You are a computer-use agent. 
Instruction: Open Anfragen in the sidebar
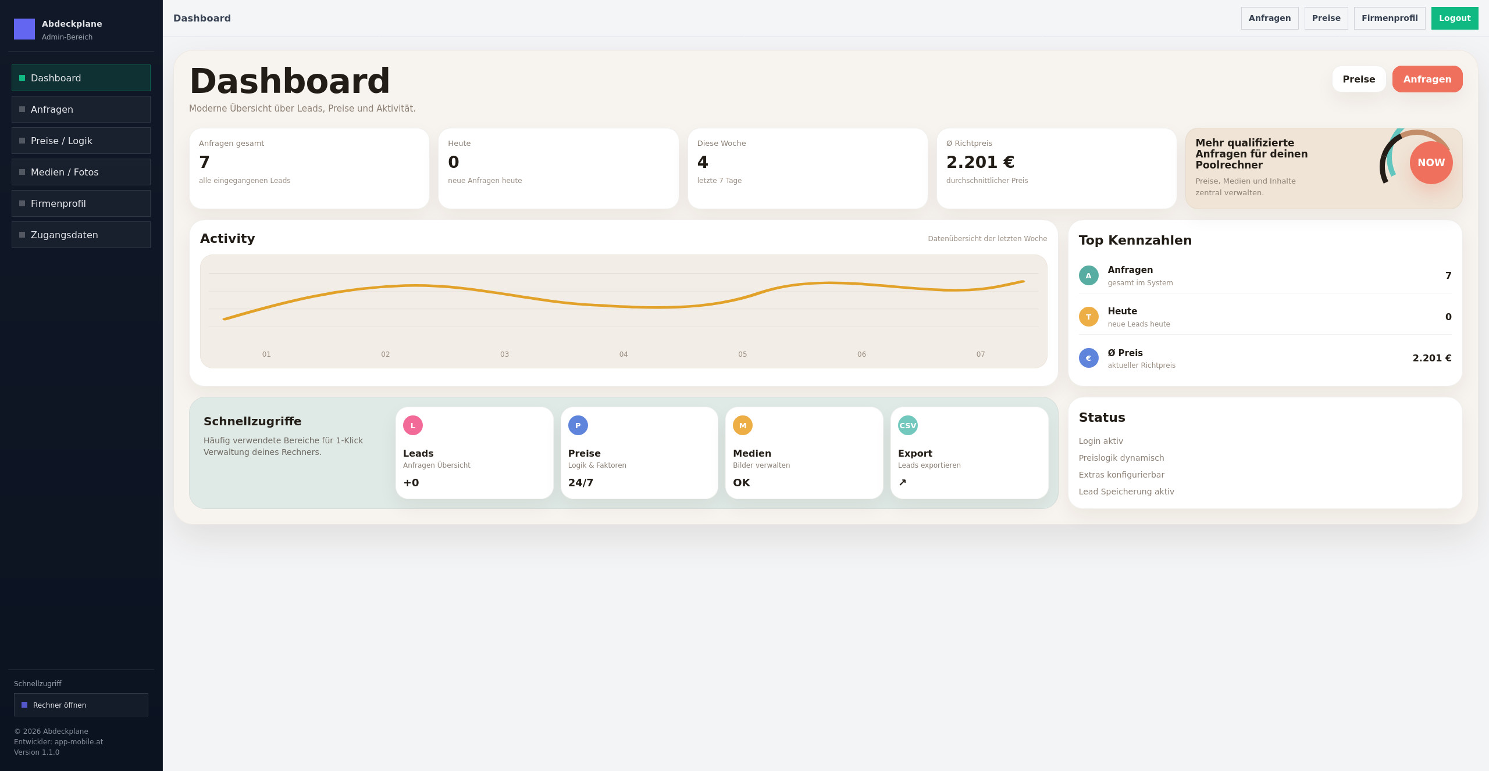coord(81,109)
